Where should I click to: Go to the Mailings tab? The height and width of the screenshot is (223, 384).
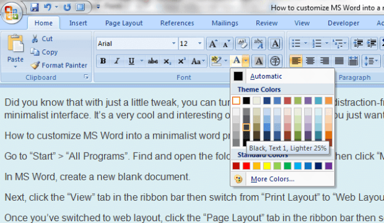click(x=225, y=23)
